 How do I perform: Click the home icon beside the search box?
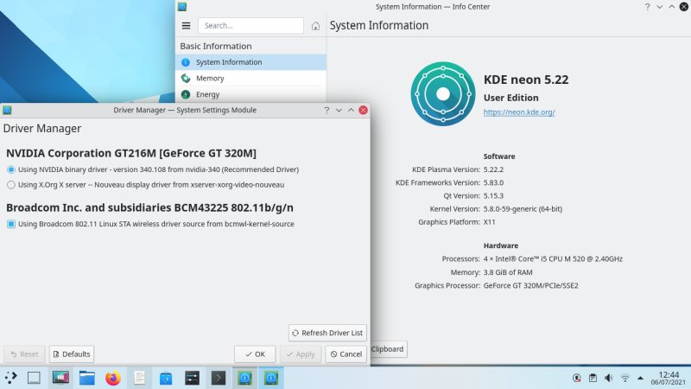315,26
